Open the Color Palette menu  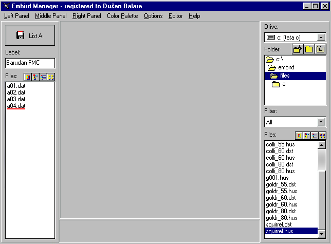pos(122,16)
